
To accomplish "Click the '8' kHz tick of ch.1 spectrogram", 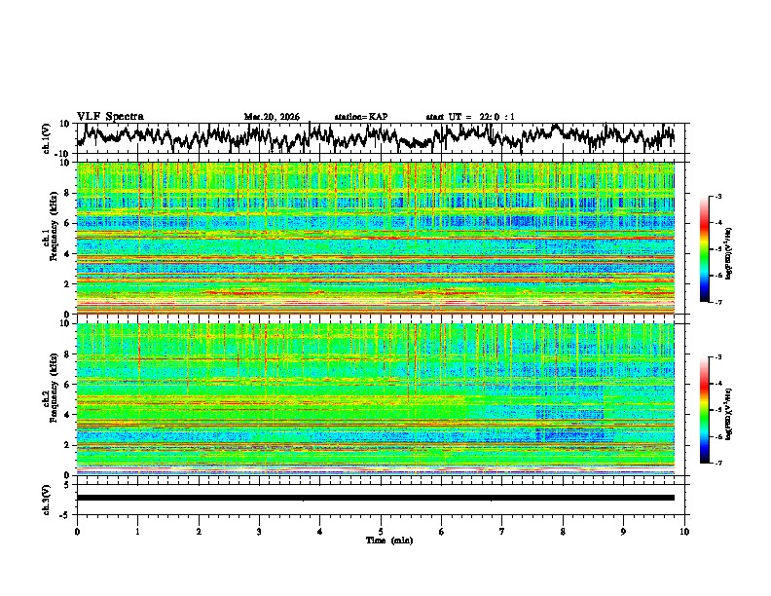I will tap(68, 193).
